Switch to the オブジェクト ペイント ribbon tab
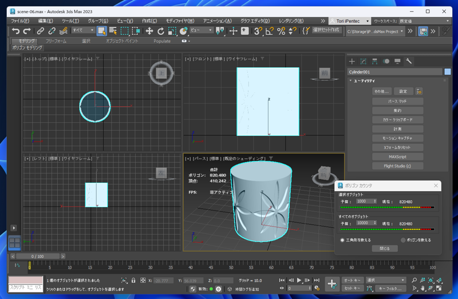The height and width of the screenshot is (299, 458). 122,41
